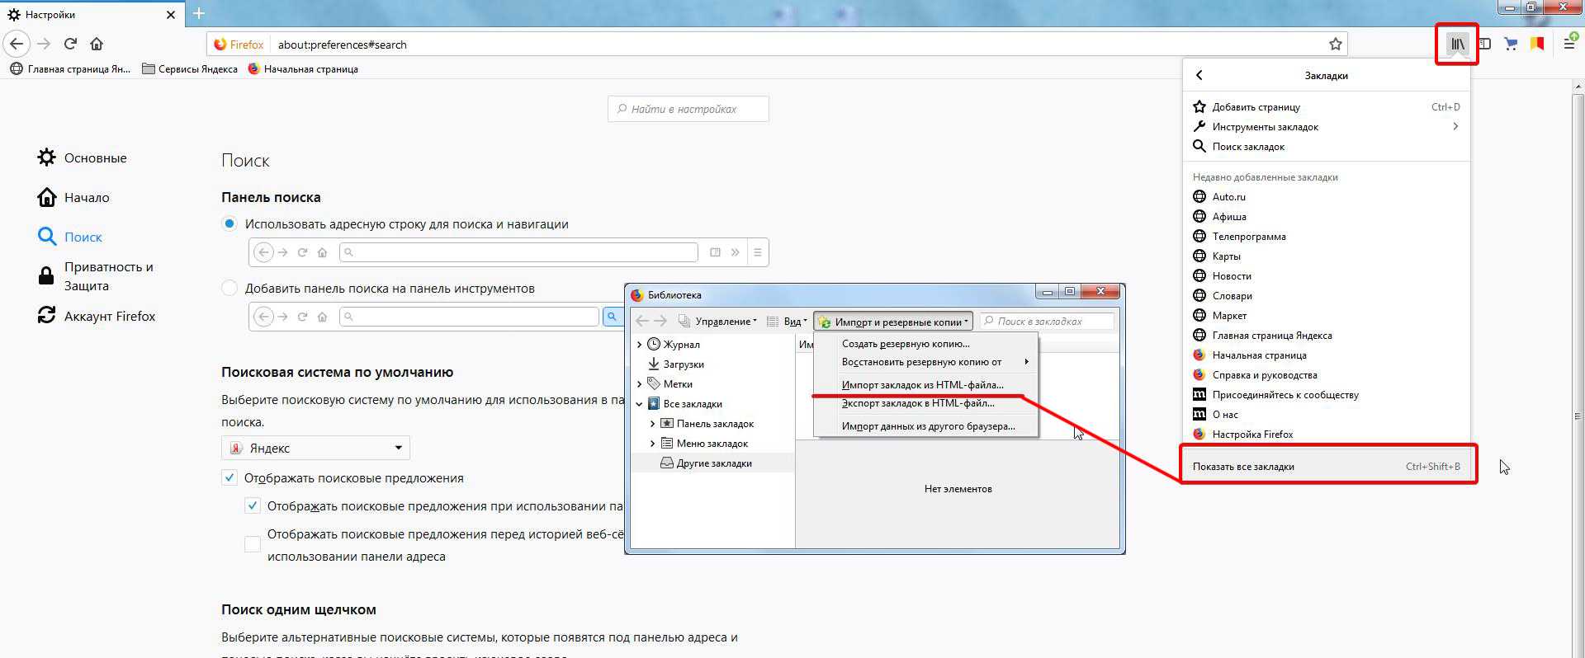Open the Словари bookmark
The image size is (1585, 658).
(1327, 295)
